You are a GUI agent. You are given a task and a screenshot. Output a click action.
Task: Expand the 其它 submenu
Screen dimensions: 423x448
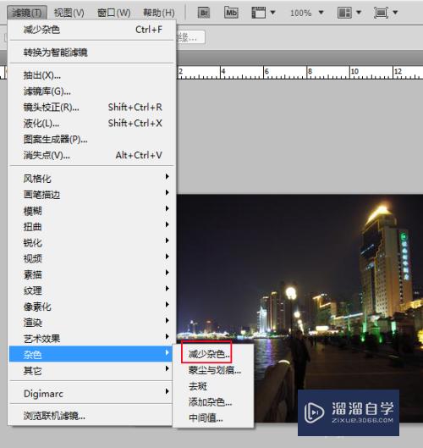(x=91, y=371)
